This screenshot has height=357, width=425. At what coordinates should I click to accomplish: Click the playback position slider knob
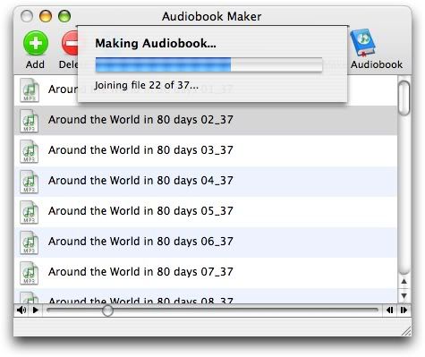pos(107,310)
